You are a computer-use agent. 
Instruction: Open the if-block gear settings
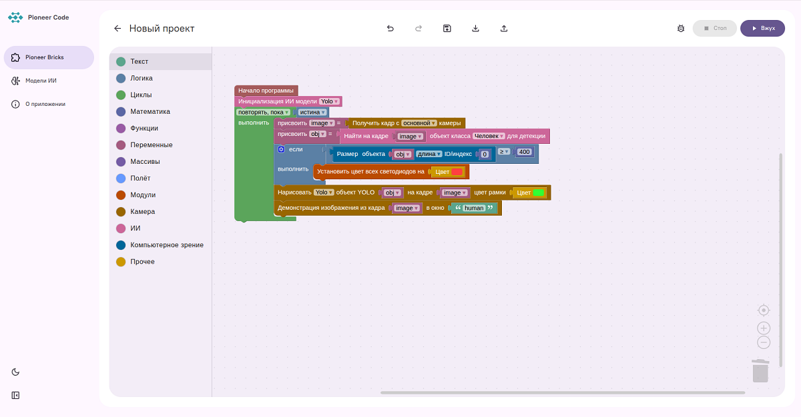coord(281,149)
